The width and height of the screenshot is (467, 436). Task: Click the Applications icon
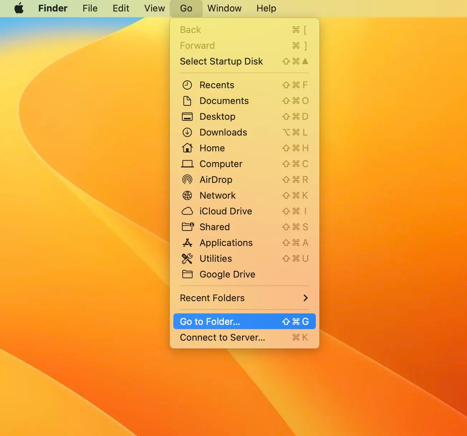coord(187,243)
